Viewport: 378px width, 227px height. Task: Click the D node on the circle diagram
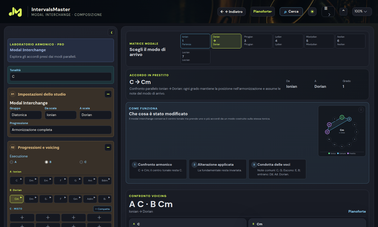pos(355,124)
